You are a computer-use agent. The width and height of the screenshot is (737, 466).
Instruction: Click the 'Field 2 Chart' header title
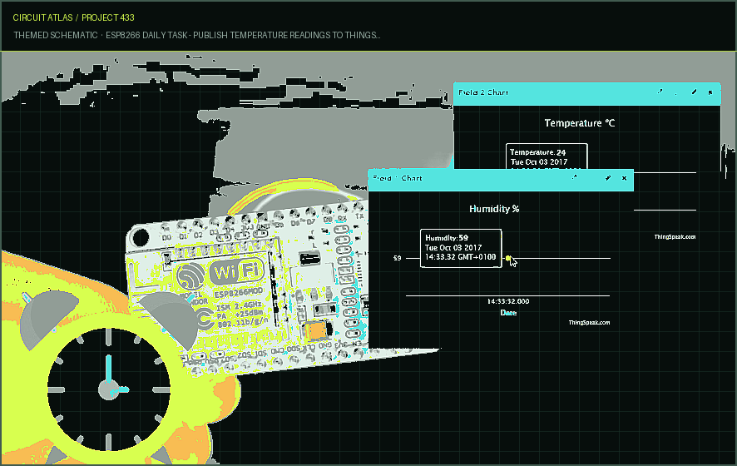tap(483, 92)
